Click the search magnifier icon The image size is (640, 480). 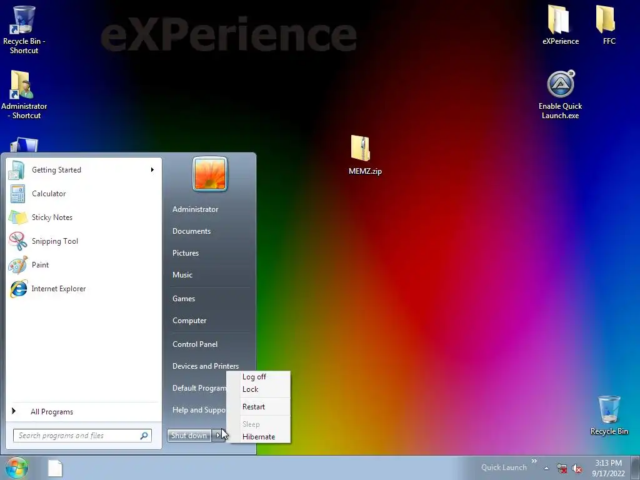click(144, 436)
